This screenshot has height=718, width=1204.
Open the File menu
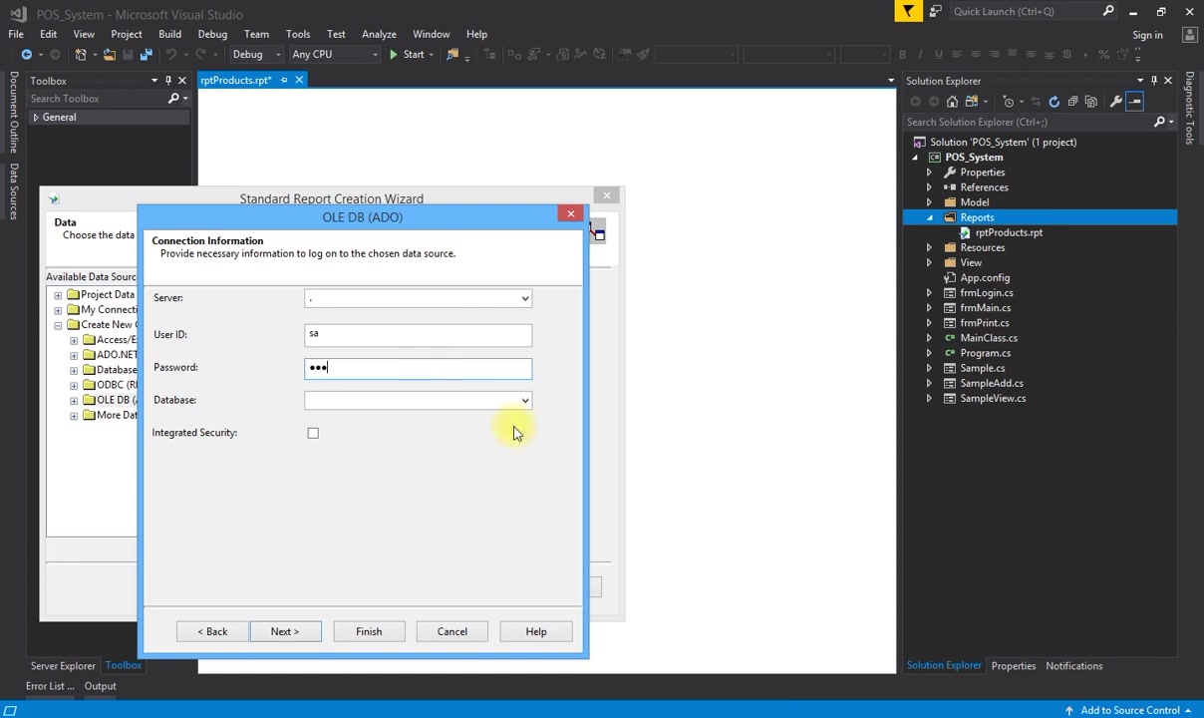point(16,34)
